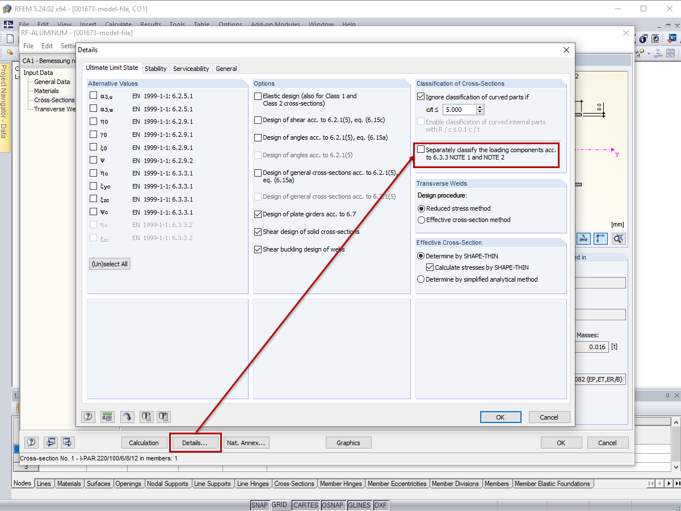Select the Effective cross-section method radio button
The image size is (681, 511).
click(421, 220)
